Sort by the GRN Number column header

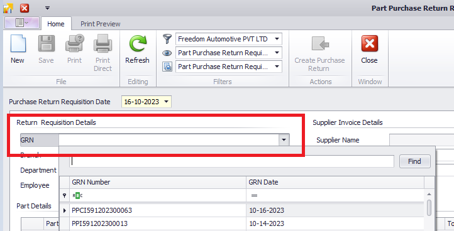158,182
